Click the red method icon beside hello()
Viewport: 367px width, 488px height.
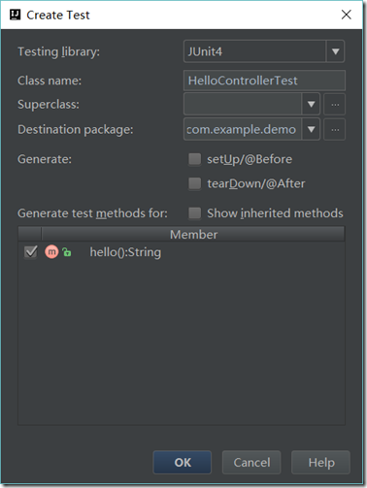(51, 252)
